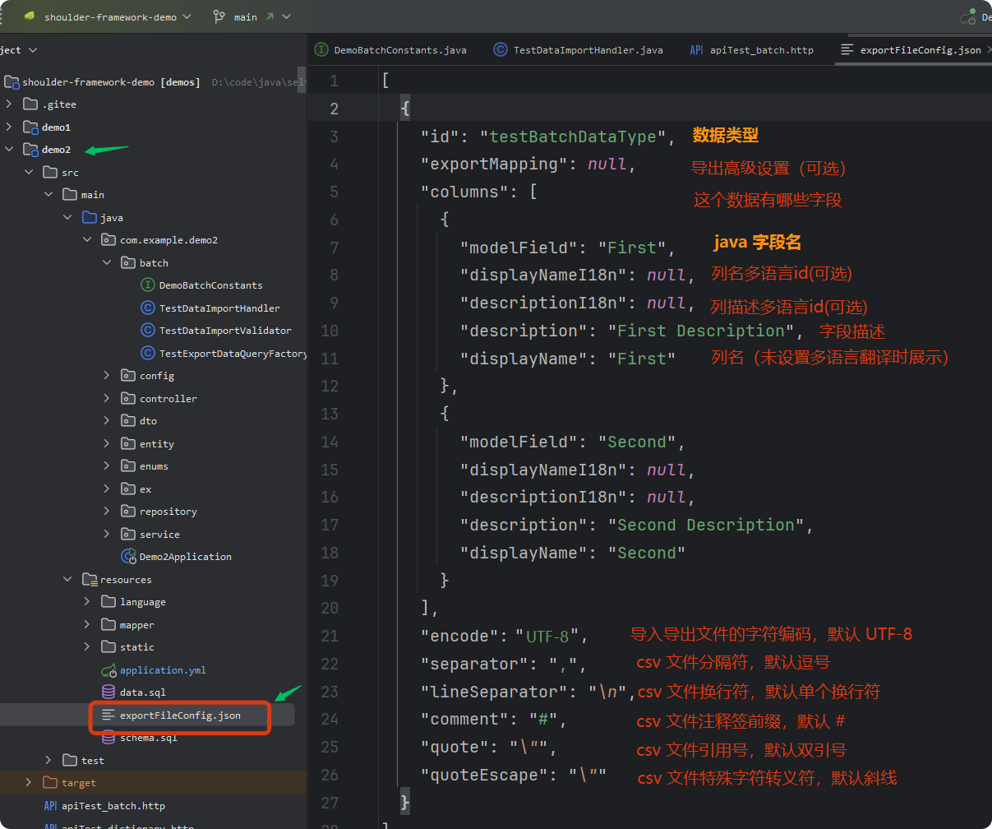The height and width of the screenshot is (829, 992).
Task: Click editor line number 5
Action: (x=334, y=192)
